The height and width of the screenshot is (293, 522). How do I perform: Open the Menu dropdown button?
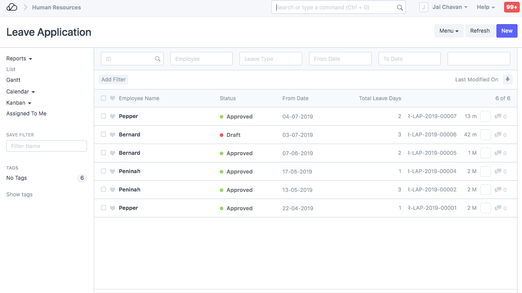click(x=449, y=31)
